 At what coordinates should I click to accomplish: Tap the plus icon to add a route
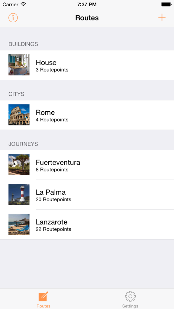point(162,18)
